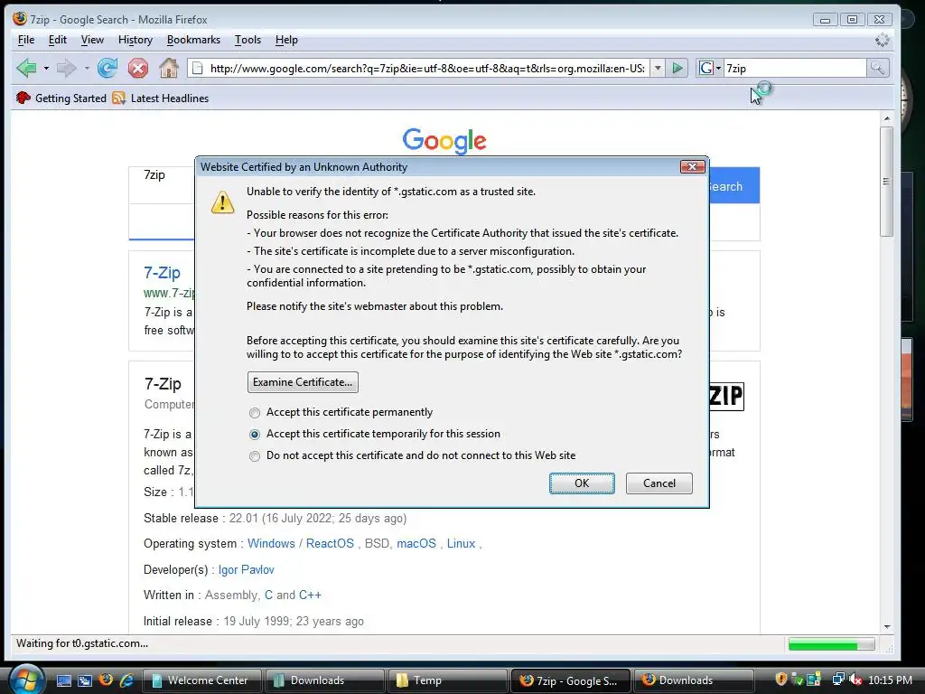Click the page icon in the address bar

(x=198, y=69)
